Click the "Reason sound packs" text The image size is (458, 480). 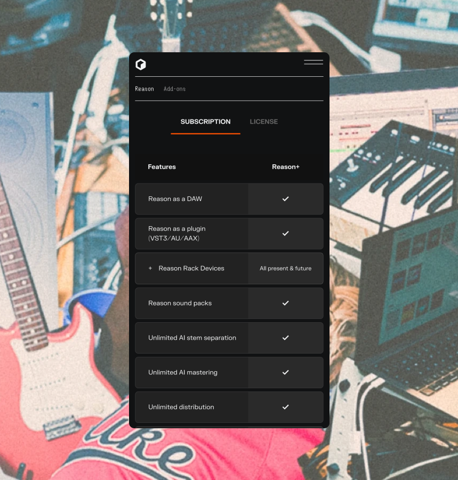(180, 303)
